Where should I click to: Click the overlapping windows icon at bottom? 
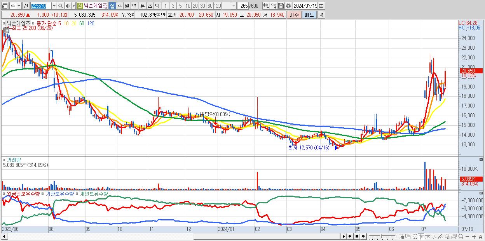coord(408,237)
